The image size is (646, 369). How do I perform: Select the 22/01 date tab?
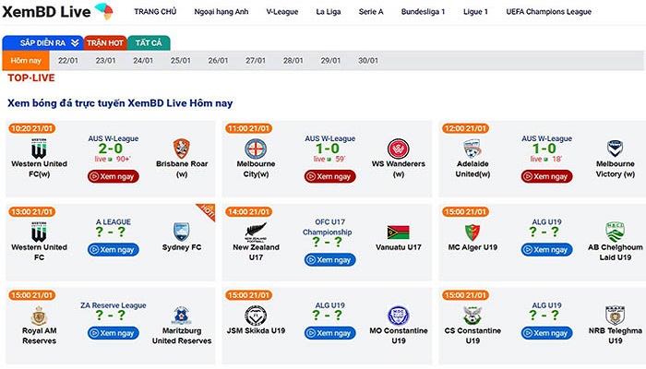tap(68, 61)
